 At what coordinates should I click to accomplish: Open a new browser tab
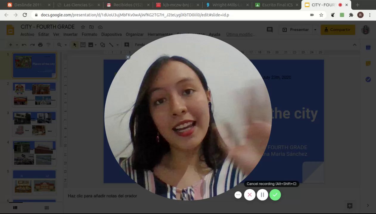coord(358,5)
